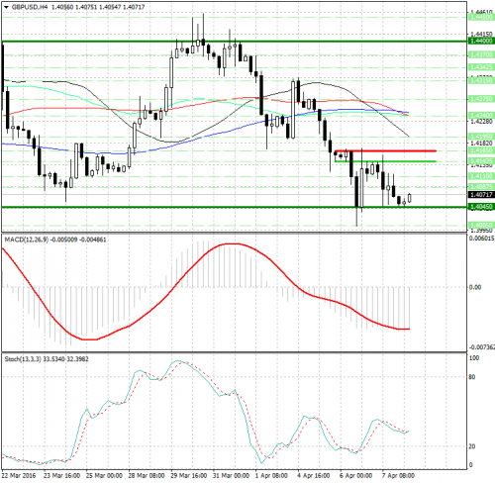Select the thick green support line at 1.40450
This screenshot has width=495, height=483.
[235, 207]
